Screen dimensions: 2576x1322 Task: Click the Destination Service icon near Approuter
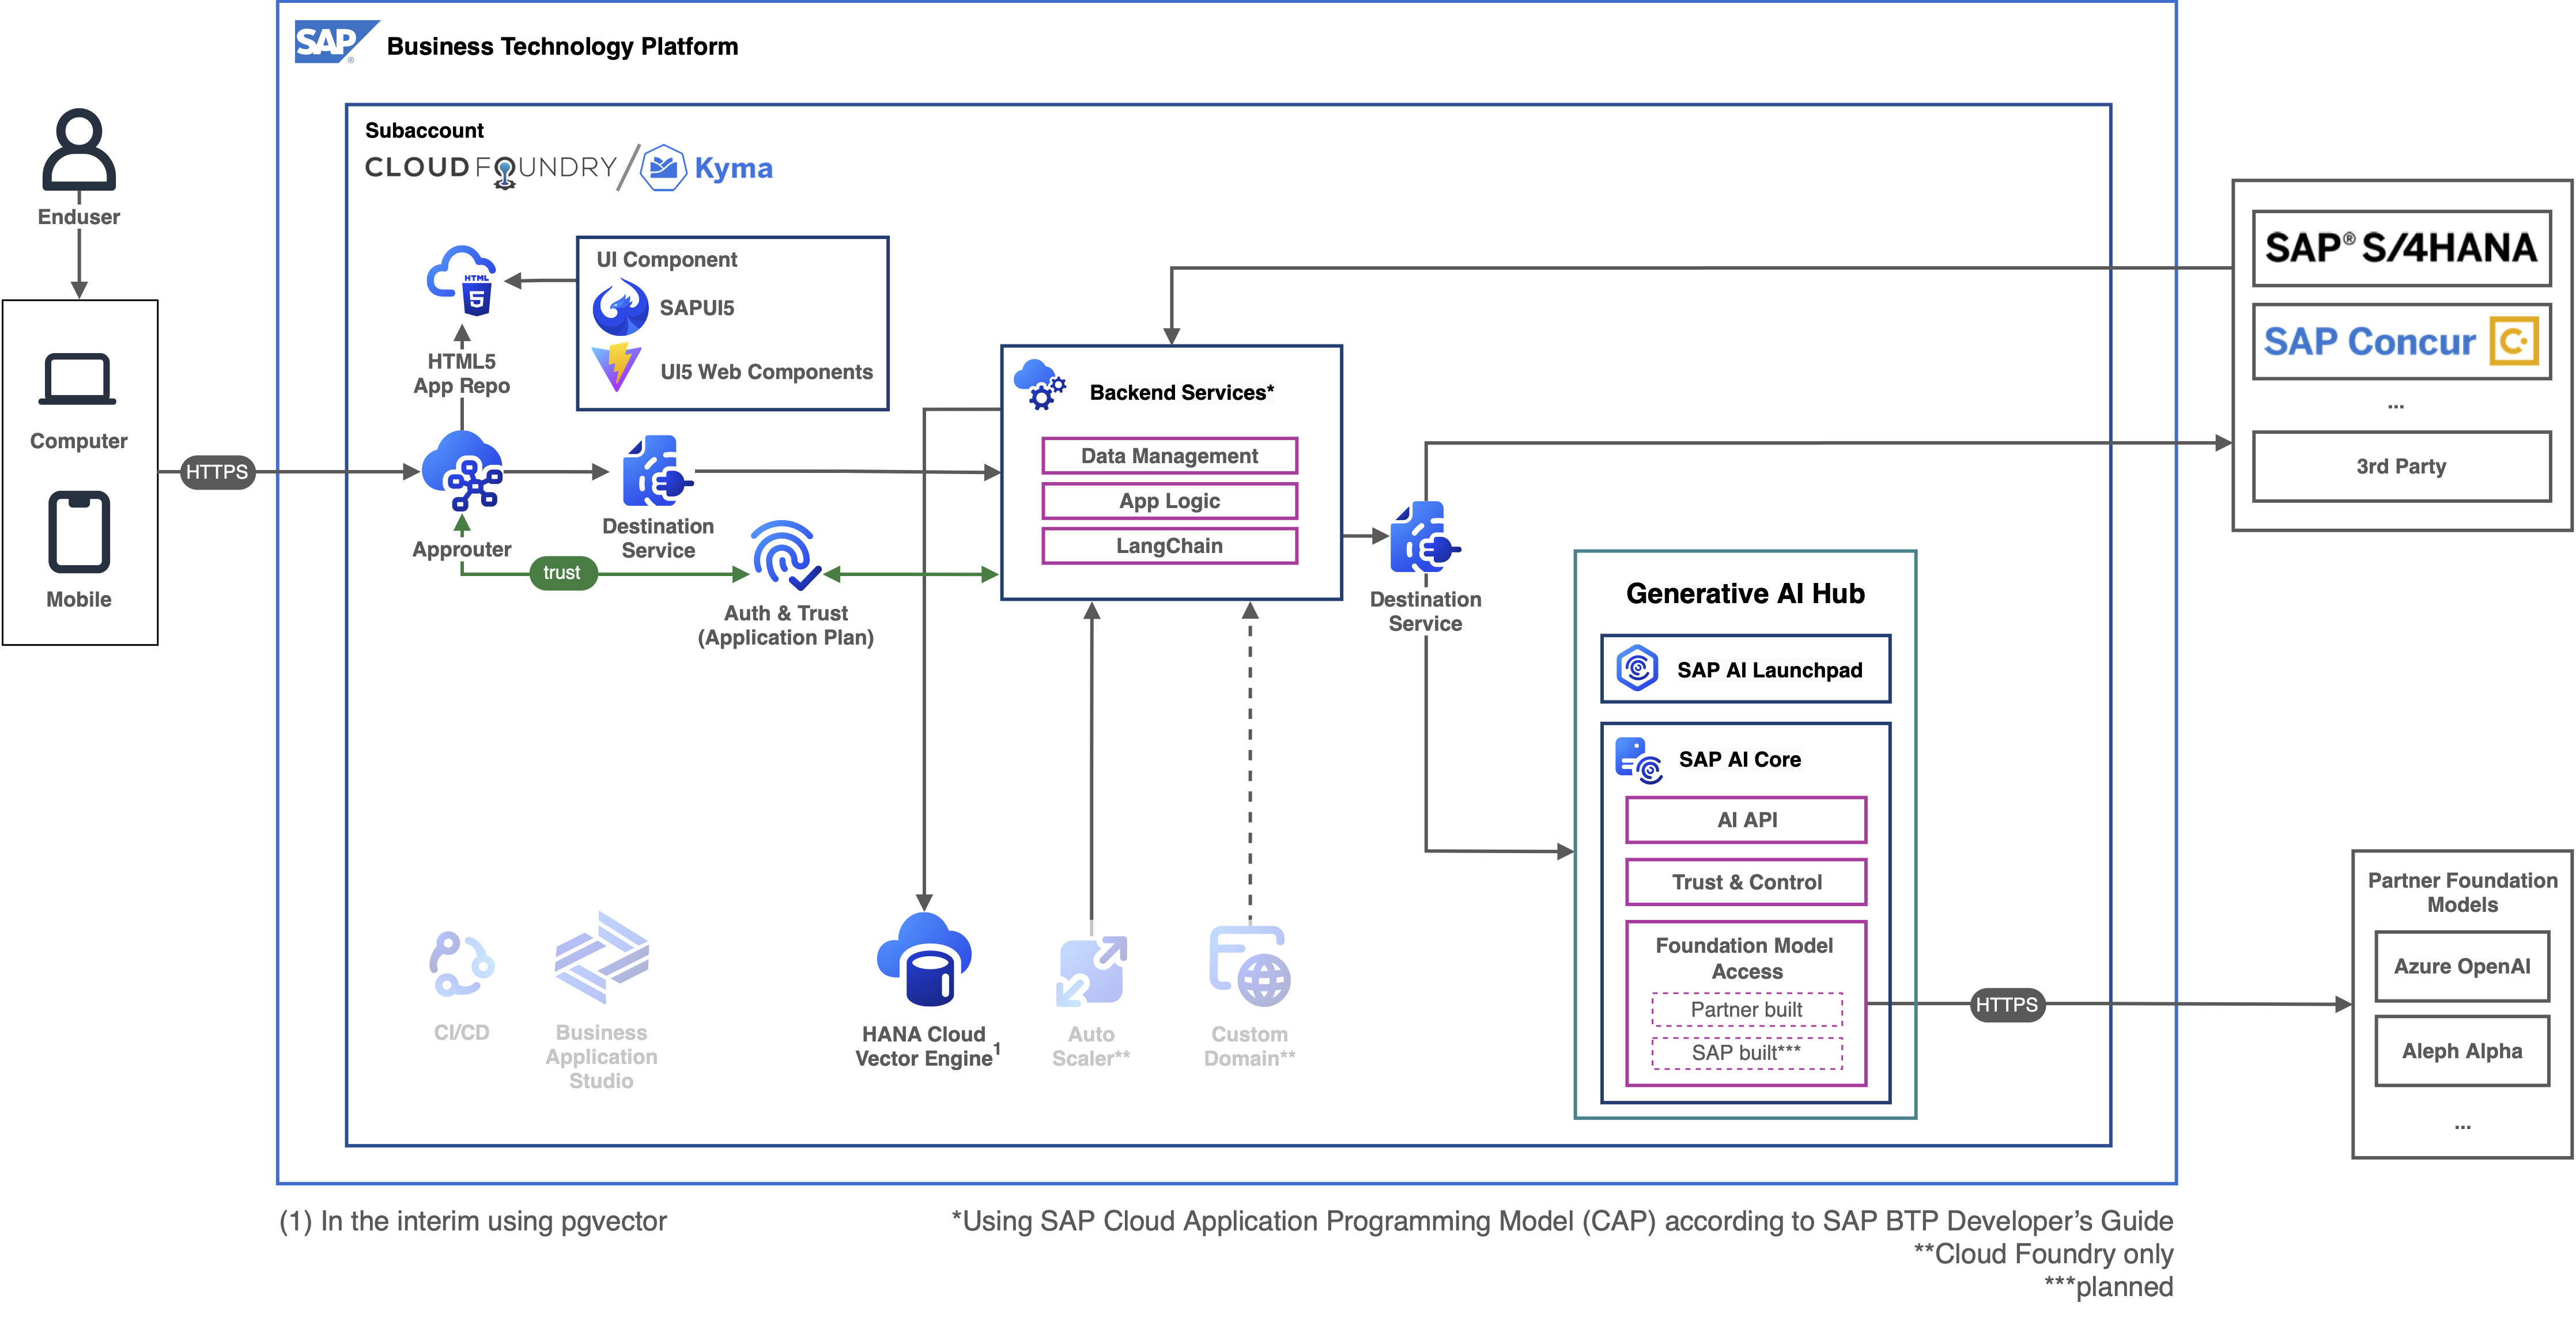tap(657, 471)
